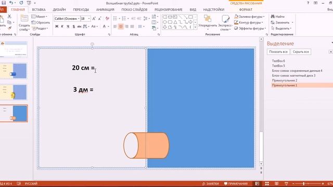333x187 pixels.
Task: Justify the text
Action: pyautogui.click(x=132, y=26)
